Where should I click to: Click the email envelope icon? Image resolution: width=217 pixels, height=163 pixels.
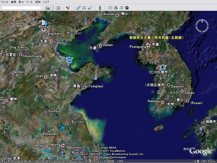[110, 8]
